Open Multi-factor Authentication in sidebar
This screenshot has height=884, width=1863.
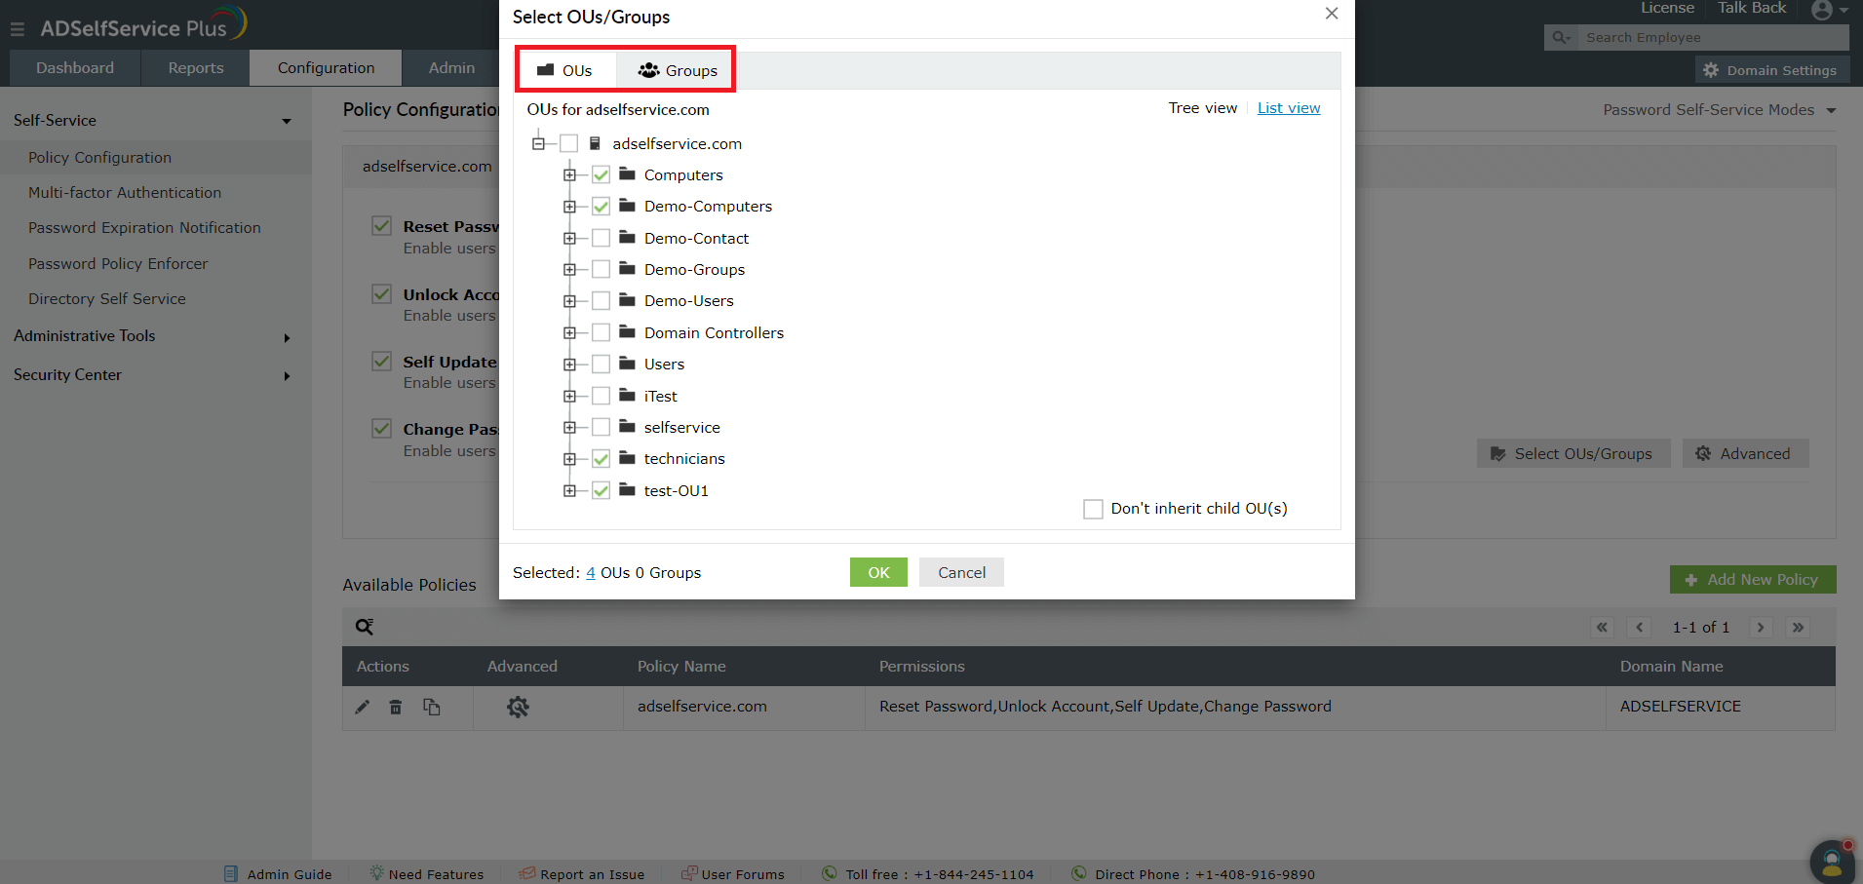point(125,193)
